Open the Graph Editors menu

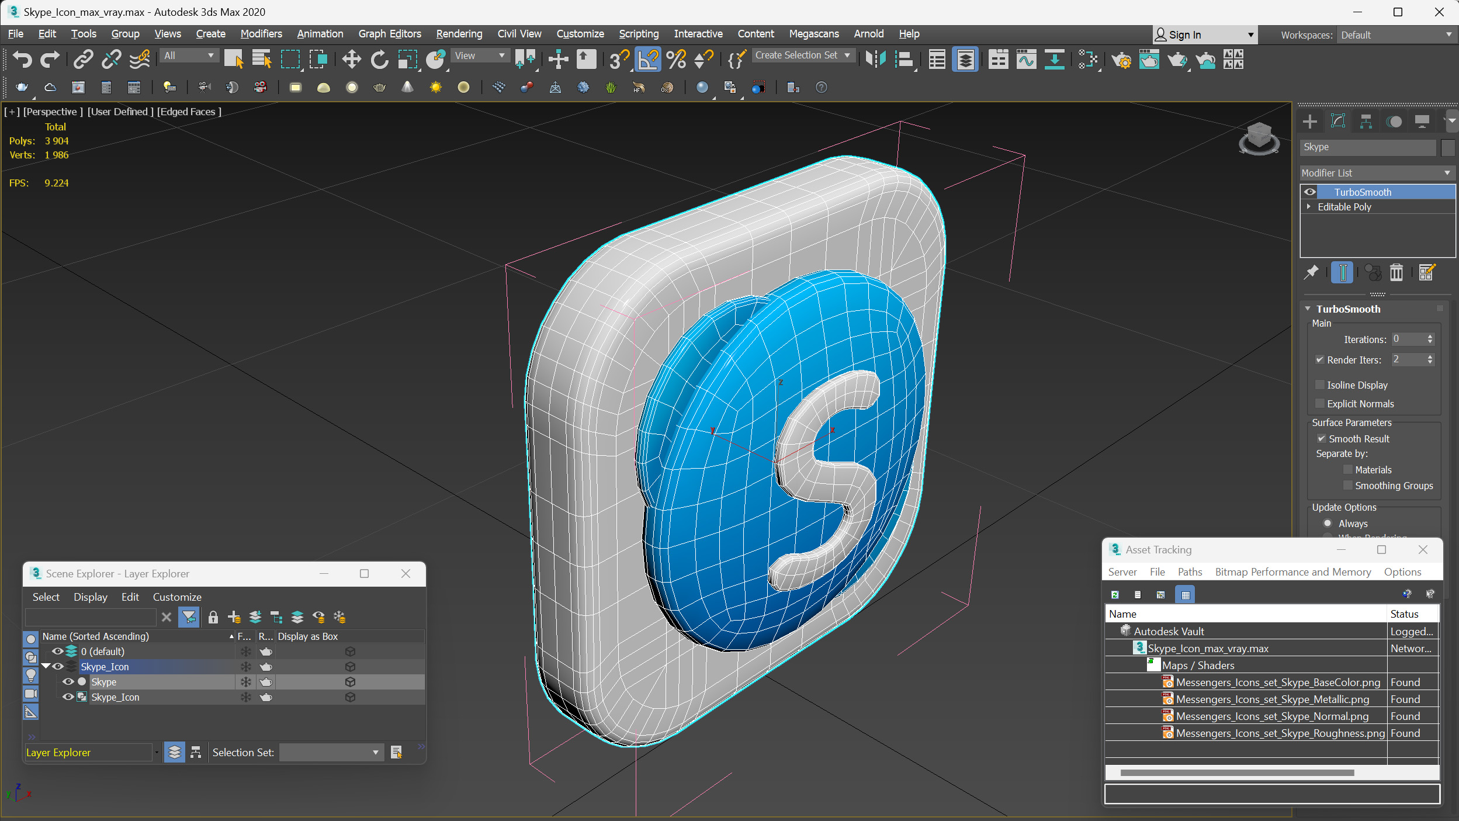click(390, 34)
